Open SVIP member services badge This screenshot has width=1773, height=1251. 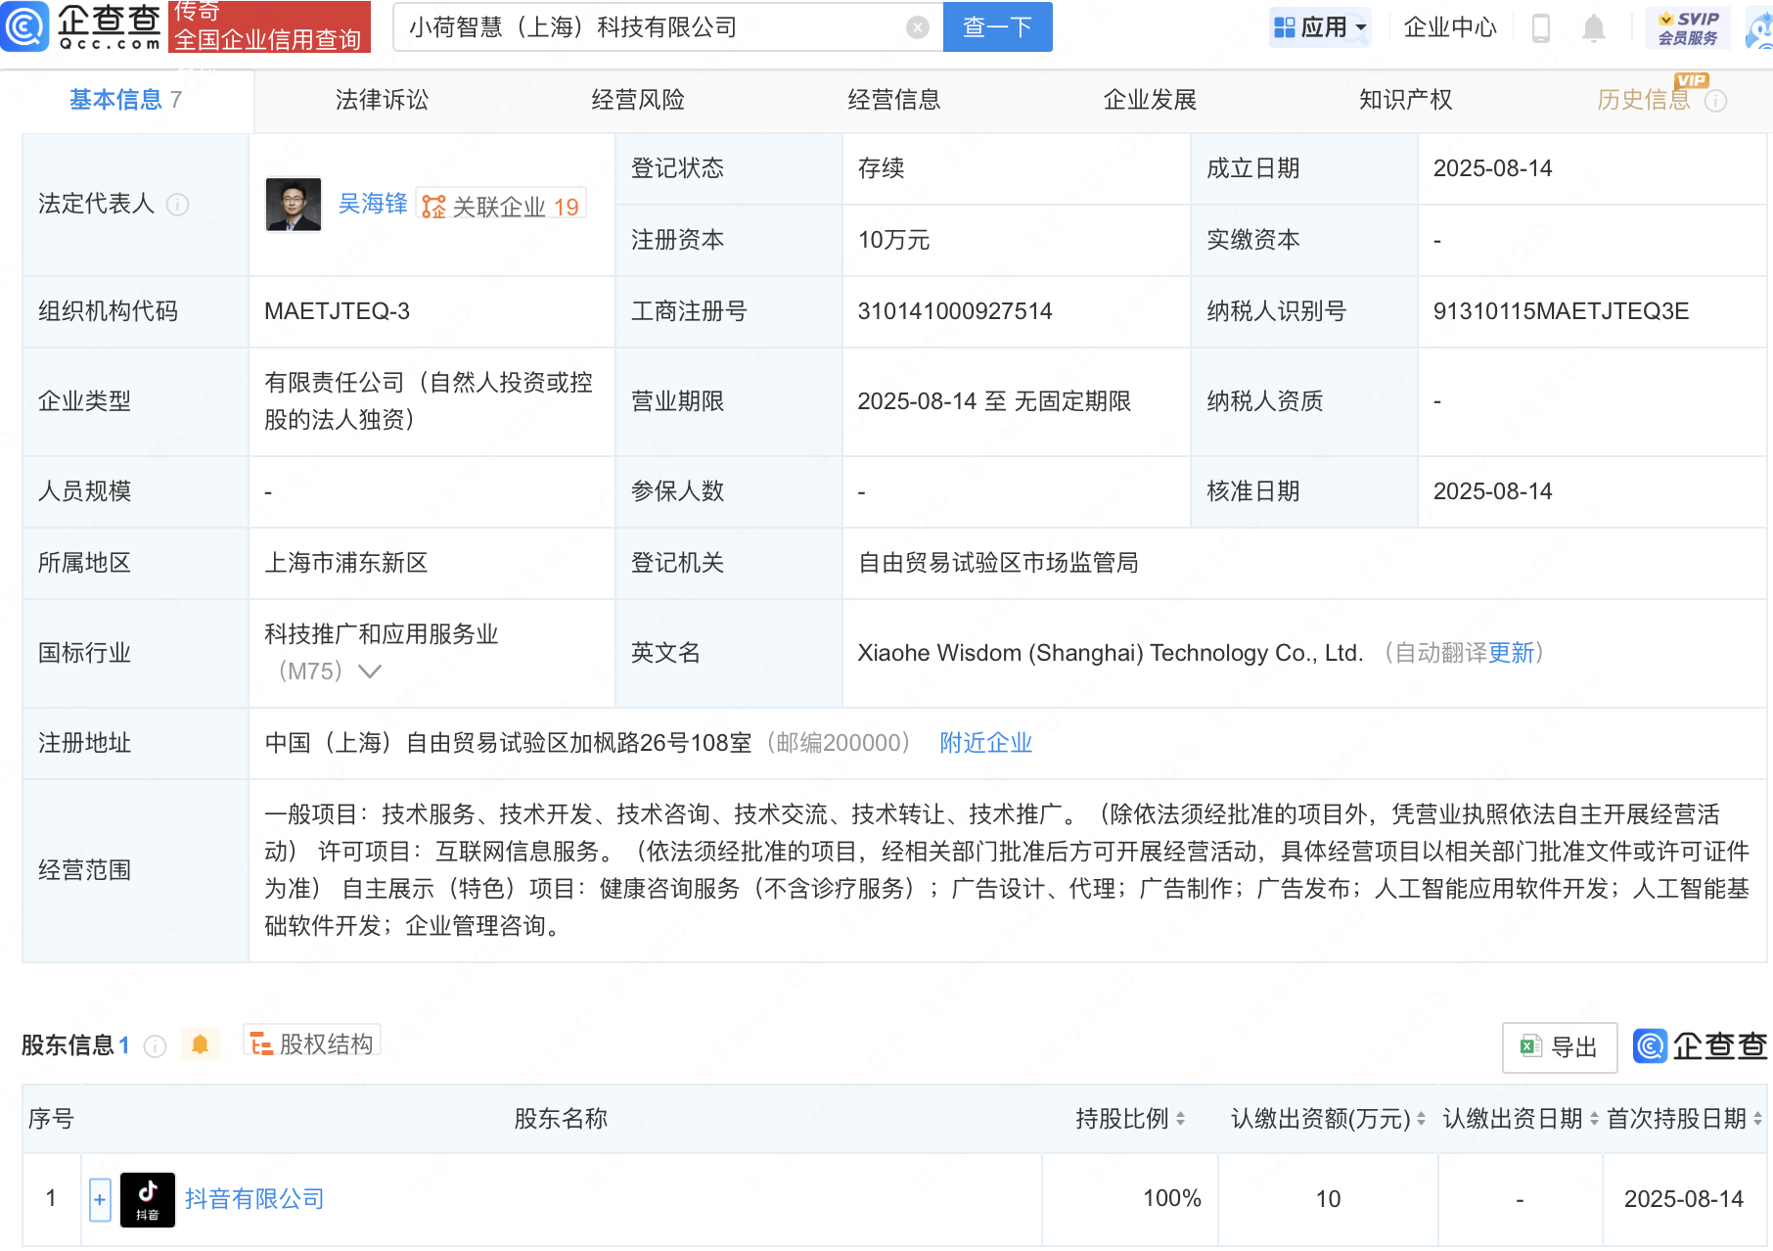tap(1688, 27)
